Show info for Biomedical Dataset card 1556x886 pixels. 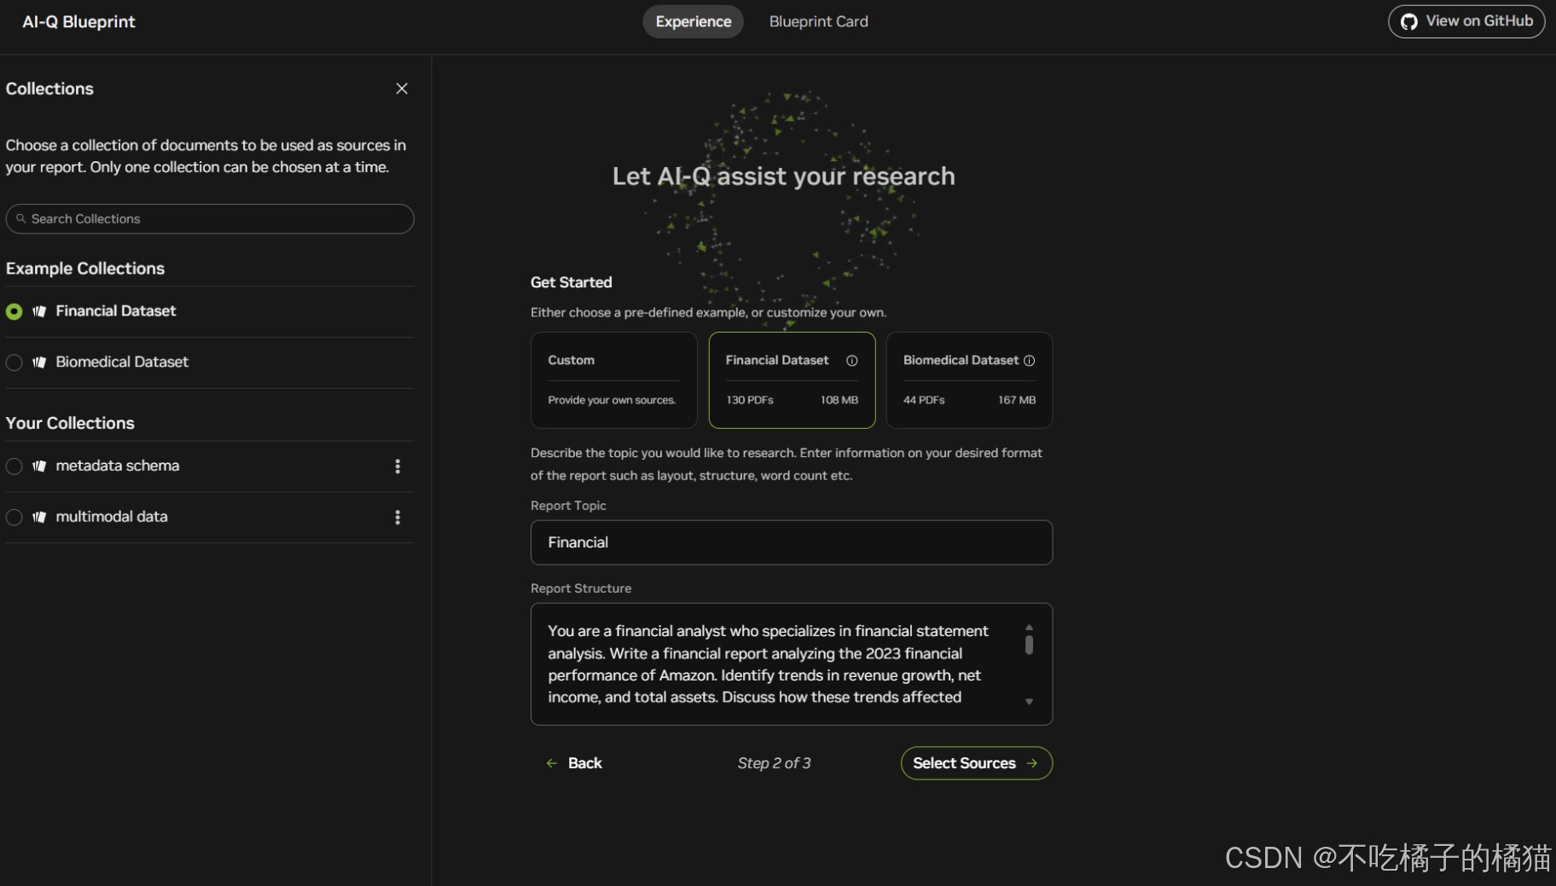tap(1029, 361)
